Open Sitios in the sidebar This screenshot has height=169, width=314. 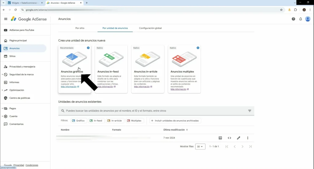point(12,56)
